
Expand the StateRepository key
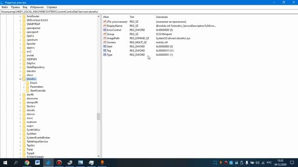pos(20,67)
